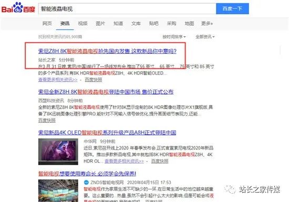Viewport: 289px width, 202px height.
Task: Open the 智能电视想要使用寿命长 headline
Action: tap(87, 173)
